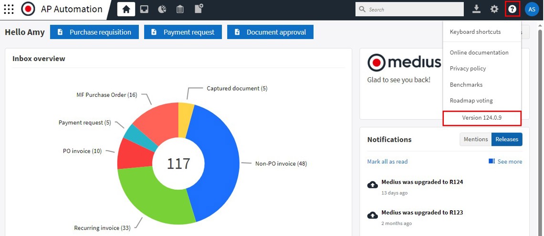Select Roadmap voting menu entry
Screen dimensions: 544x236
click(471, 101)
